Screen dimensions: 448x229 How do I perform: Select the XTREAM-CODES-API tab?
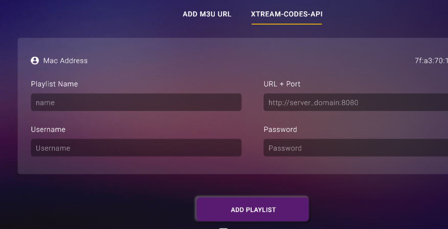(x=286, y=14)
